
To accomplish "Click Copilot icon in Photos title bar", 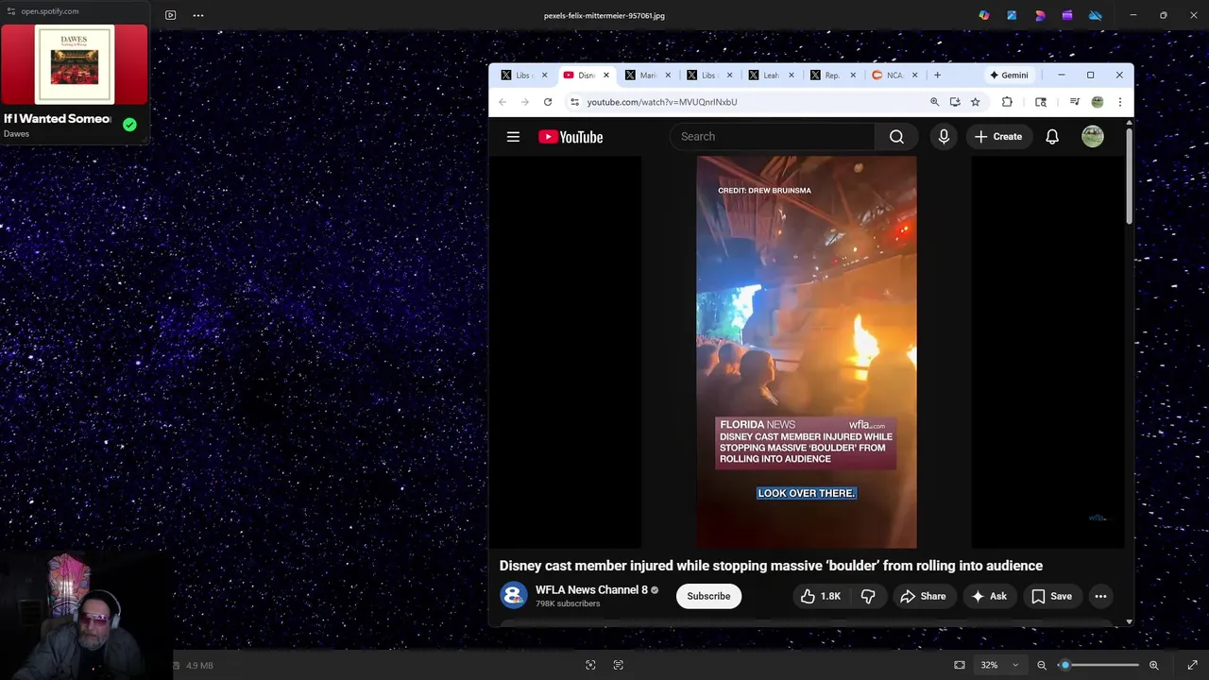I will (x=984, y=15).
